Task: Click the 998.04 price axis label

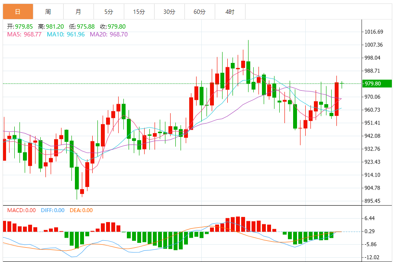Action: [373, 58]
